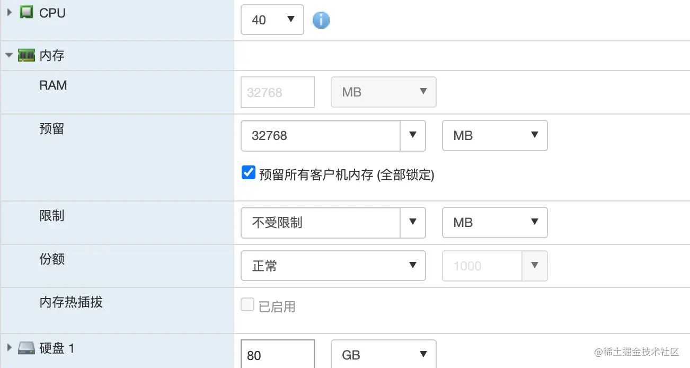Open the 预留 value dropdown arrow

413,135
